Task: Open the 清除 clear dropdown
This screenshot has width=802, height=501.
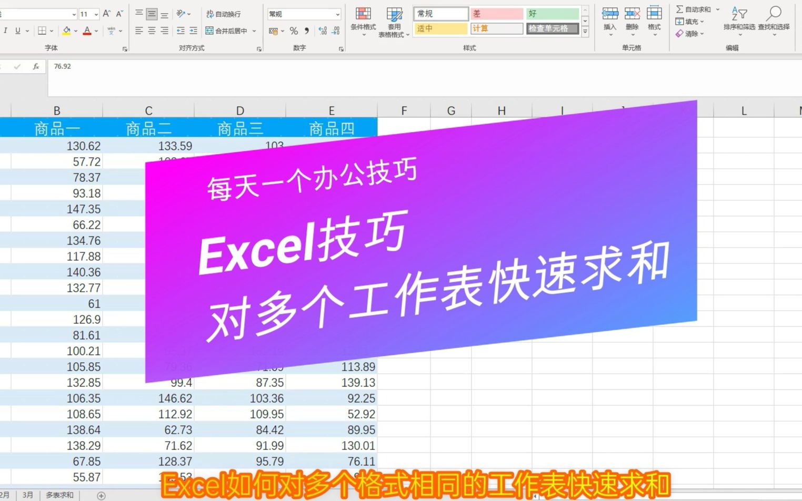Action: point(689,34)
